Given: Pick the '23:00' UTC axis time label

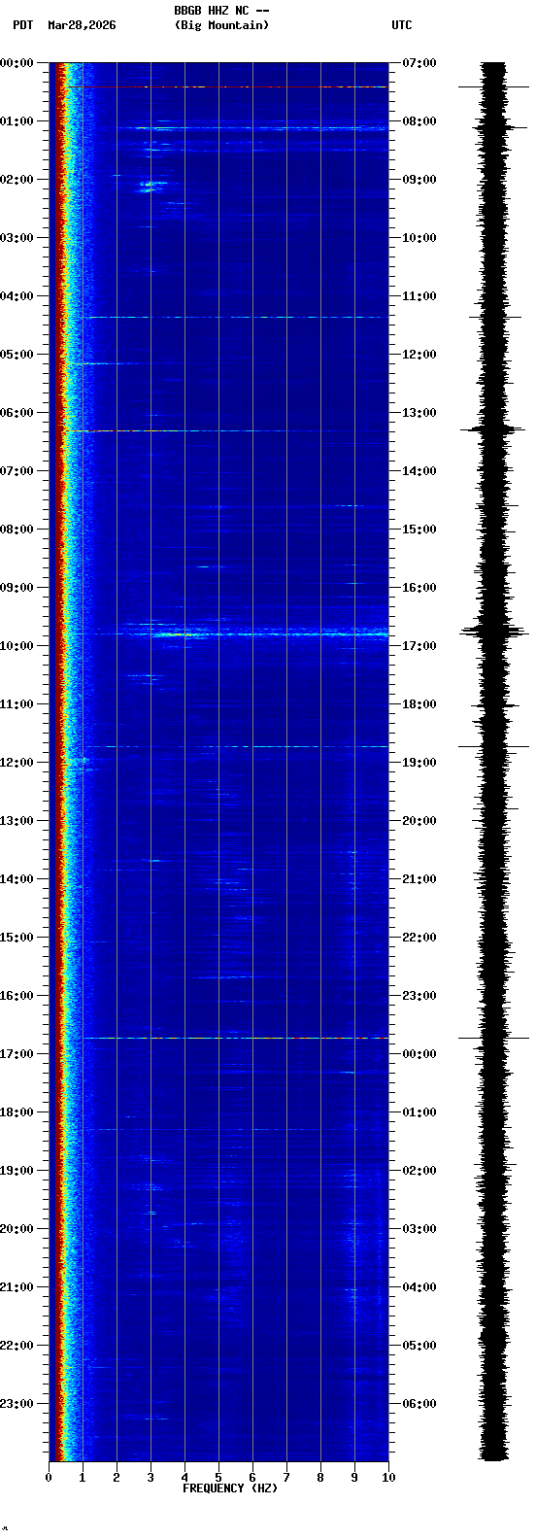Looking at the screenshot, I should (419, 996).
